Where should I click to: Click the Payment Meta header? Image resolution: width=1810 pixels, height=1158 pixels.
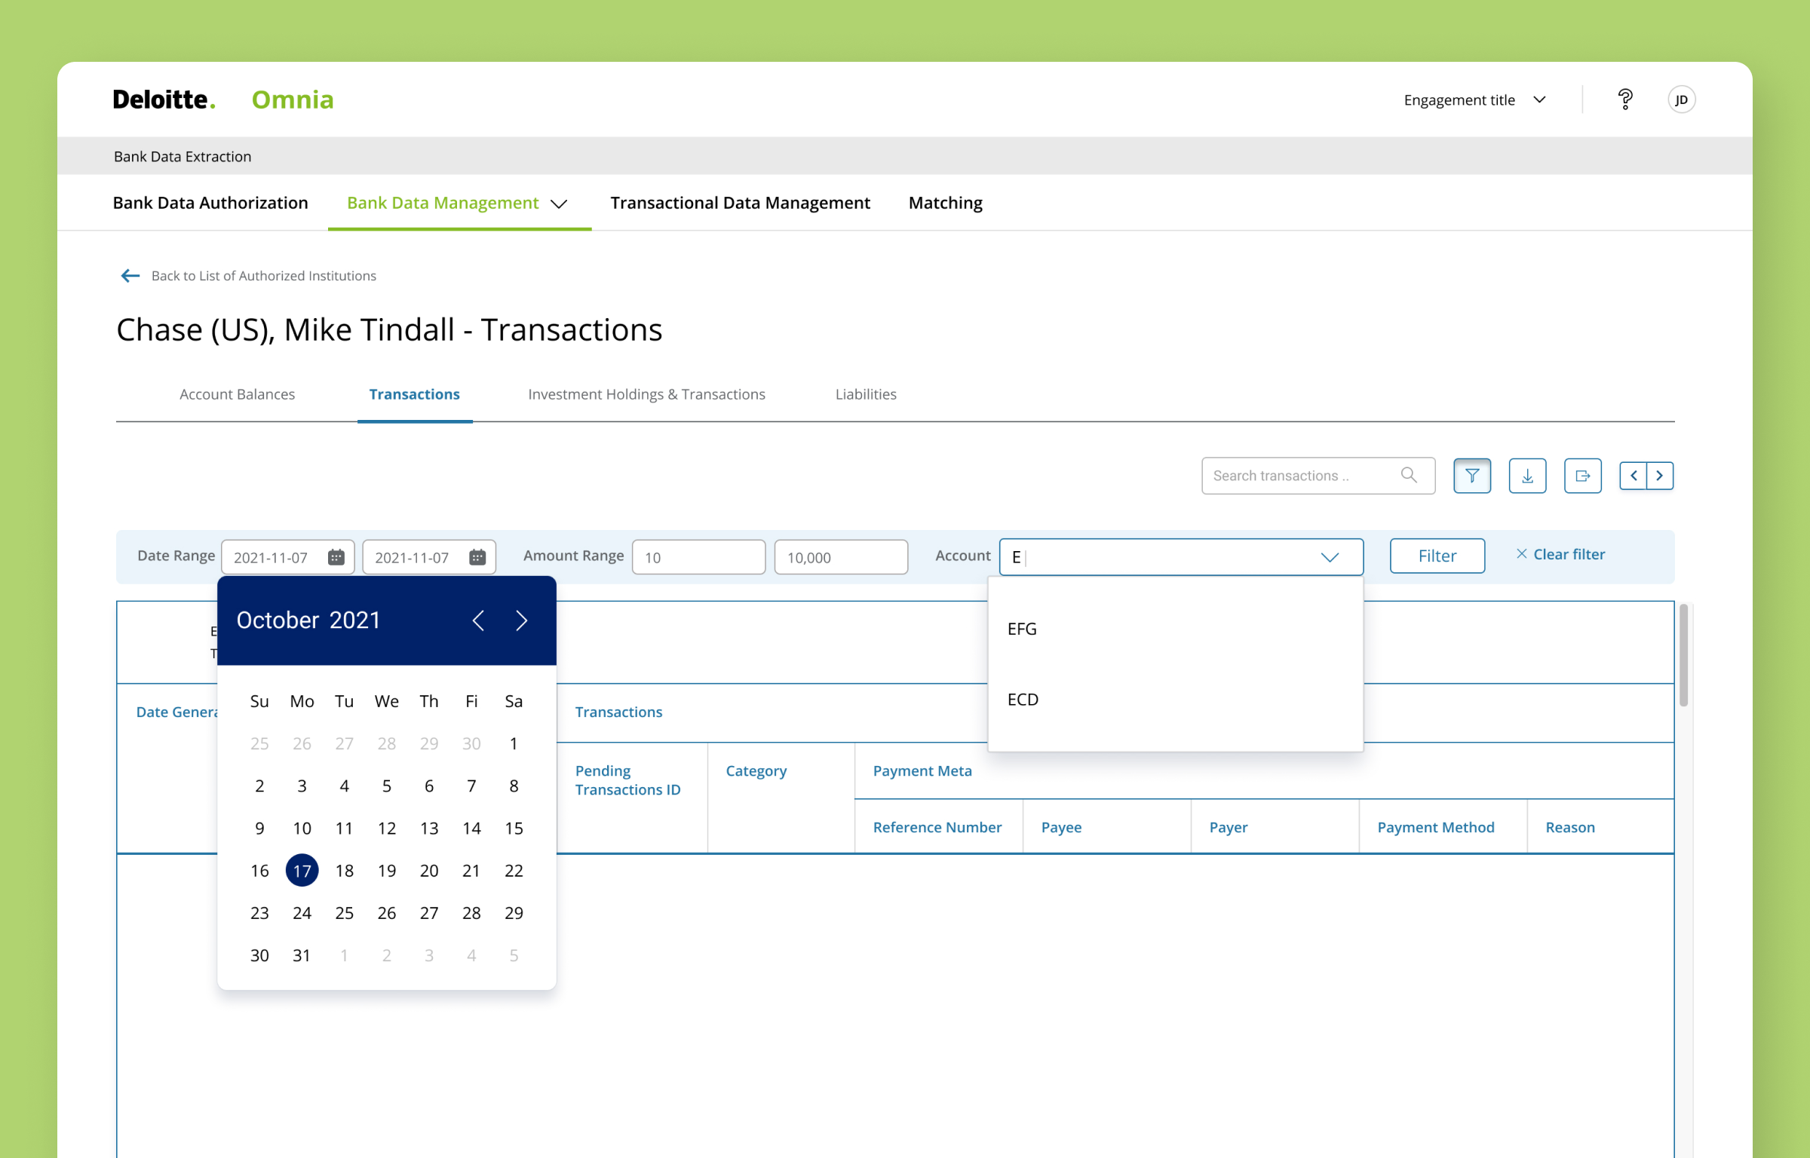922,771
